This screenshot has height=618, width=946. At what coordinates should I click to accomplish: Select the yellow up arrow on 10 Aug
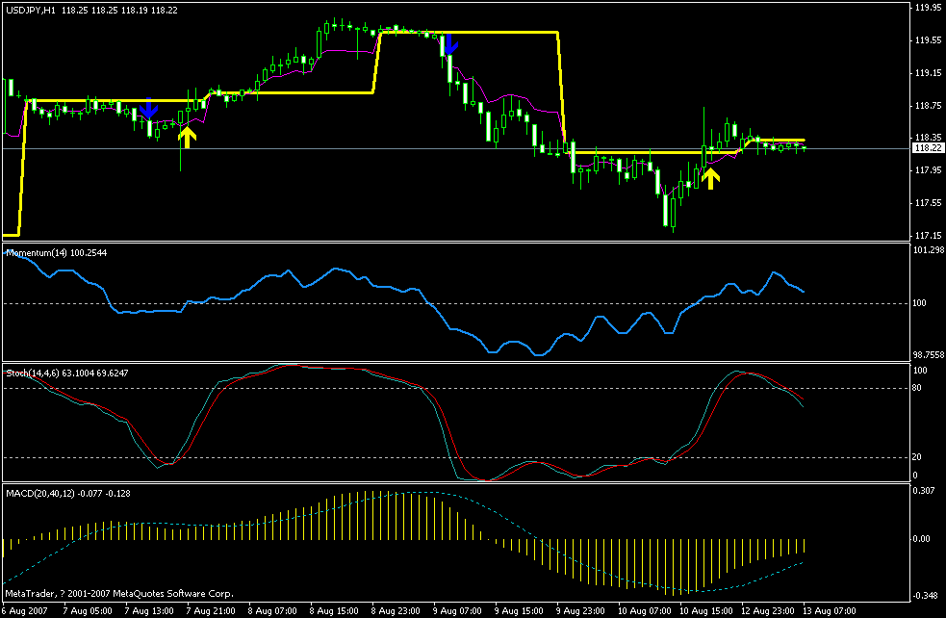(x=710, y=178)
